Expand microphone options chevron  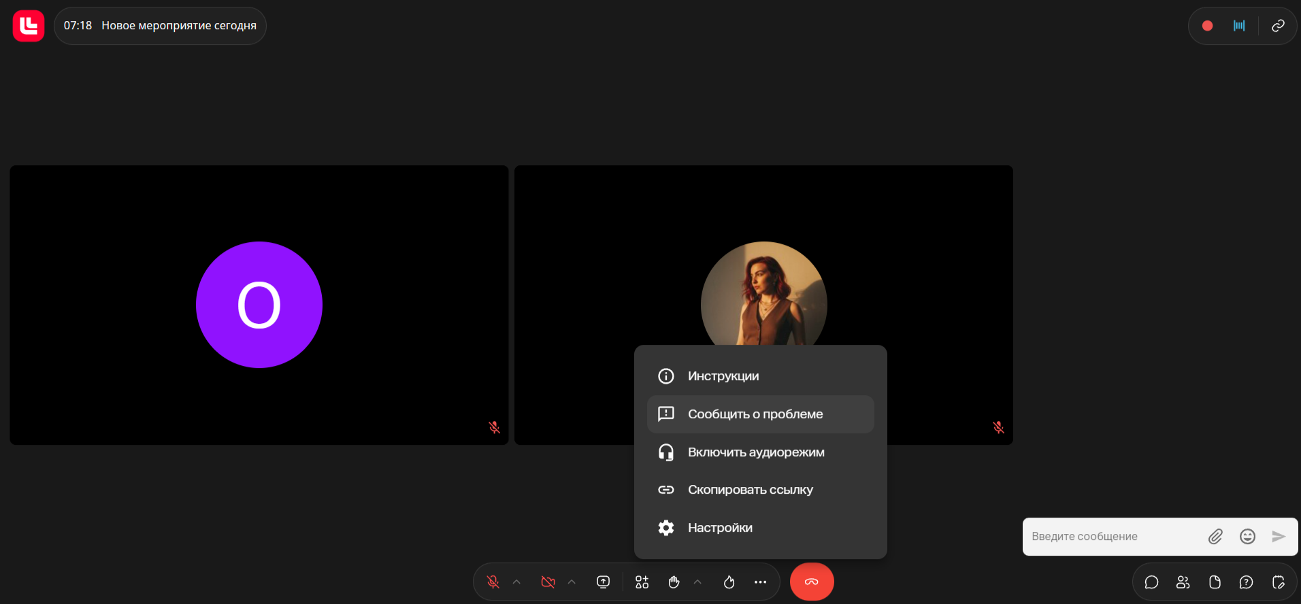516,582
